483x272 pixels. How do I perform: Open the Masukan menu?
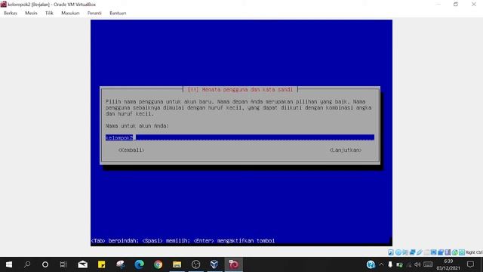tap(70, 14)
